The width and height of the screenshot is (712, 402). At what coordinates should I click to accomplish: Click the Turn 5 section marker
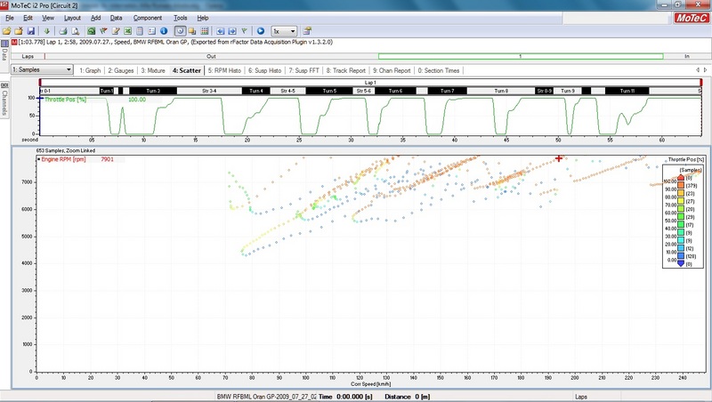(x=329, y=91)
